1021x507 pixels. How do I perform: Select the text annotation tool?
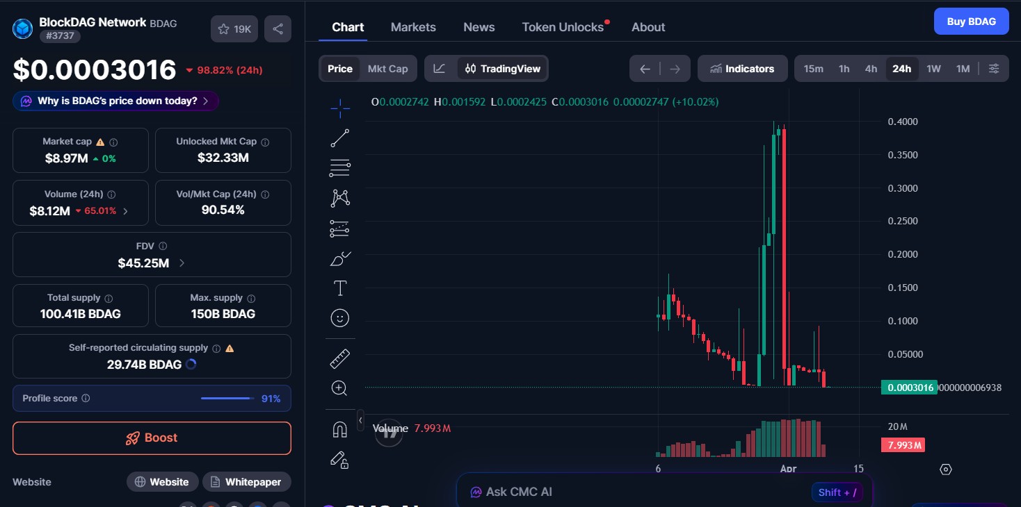(x=339, y=288)
